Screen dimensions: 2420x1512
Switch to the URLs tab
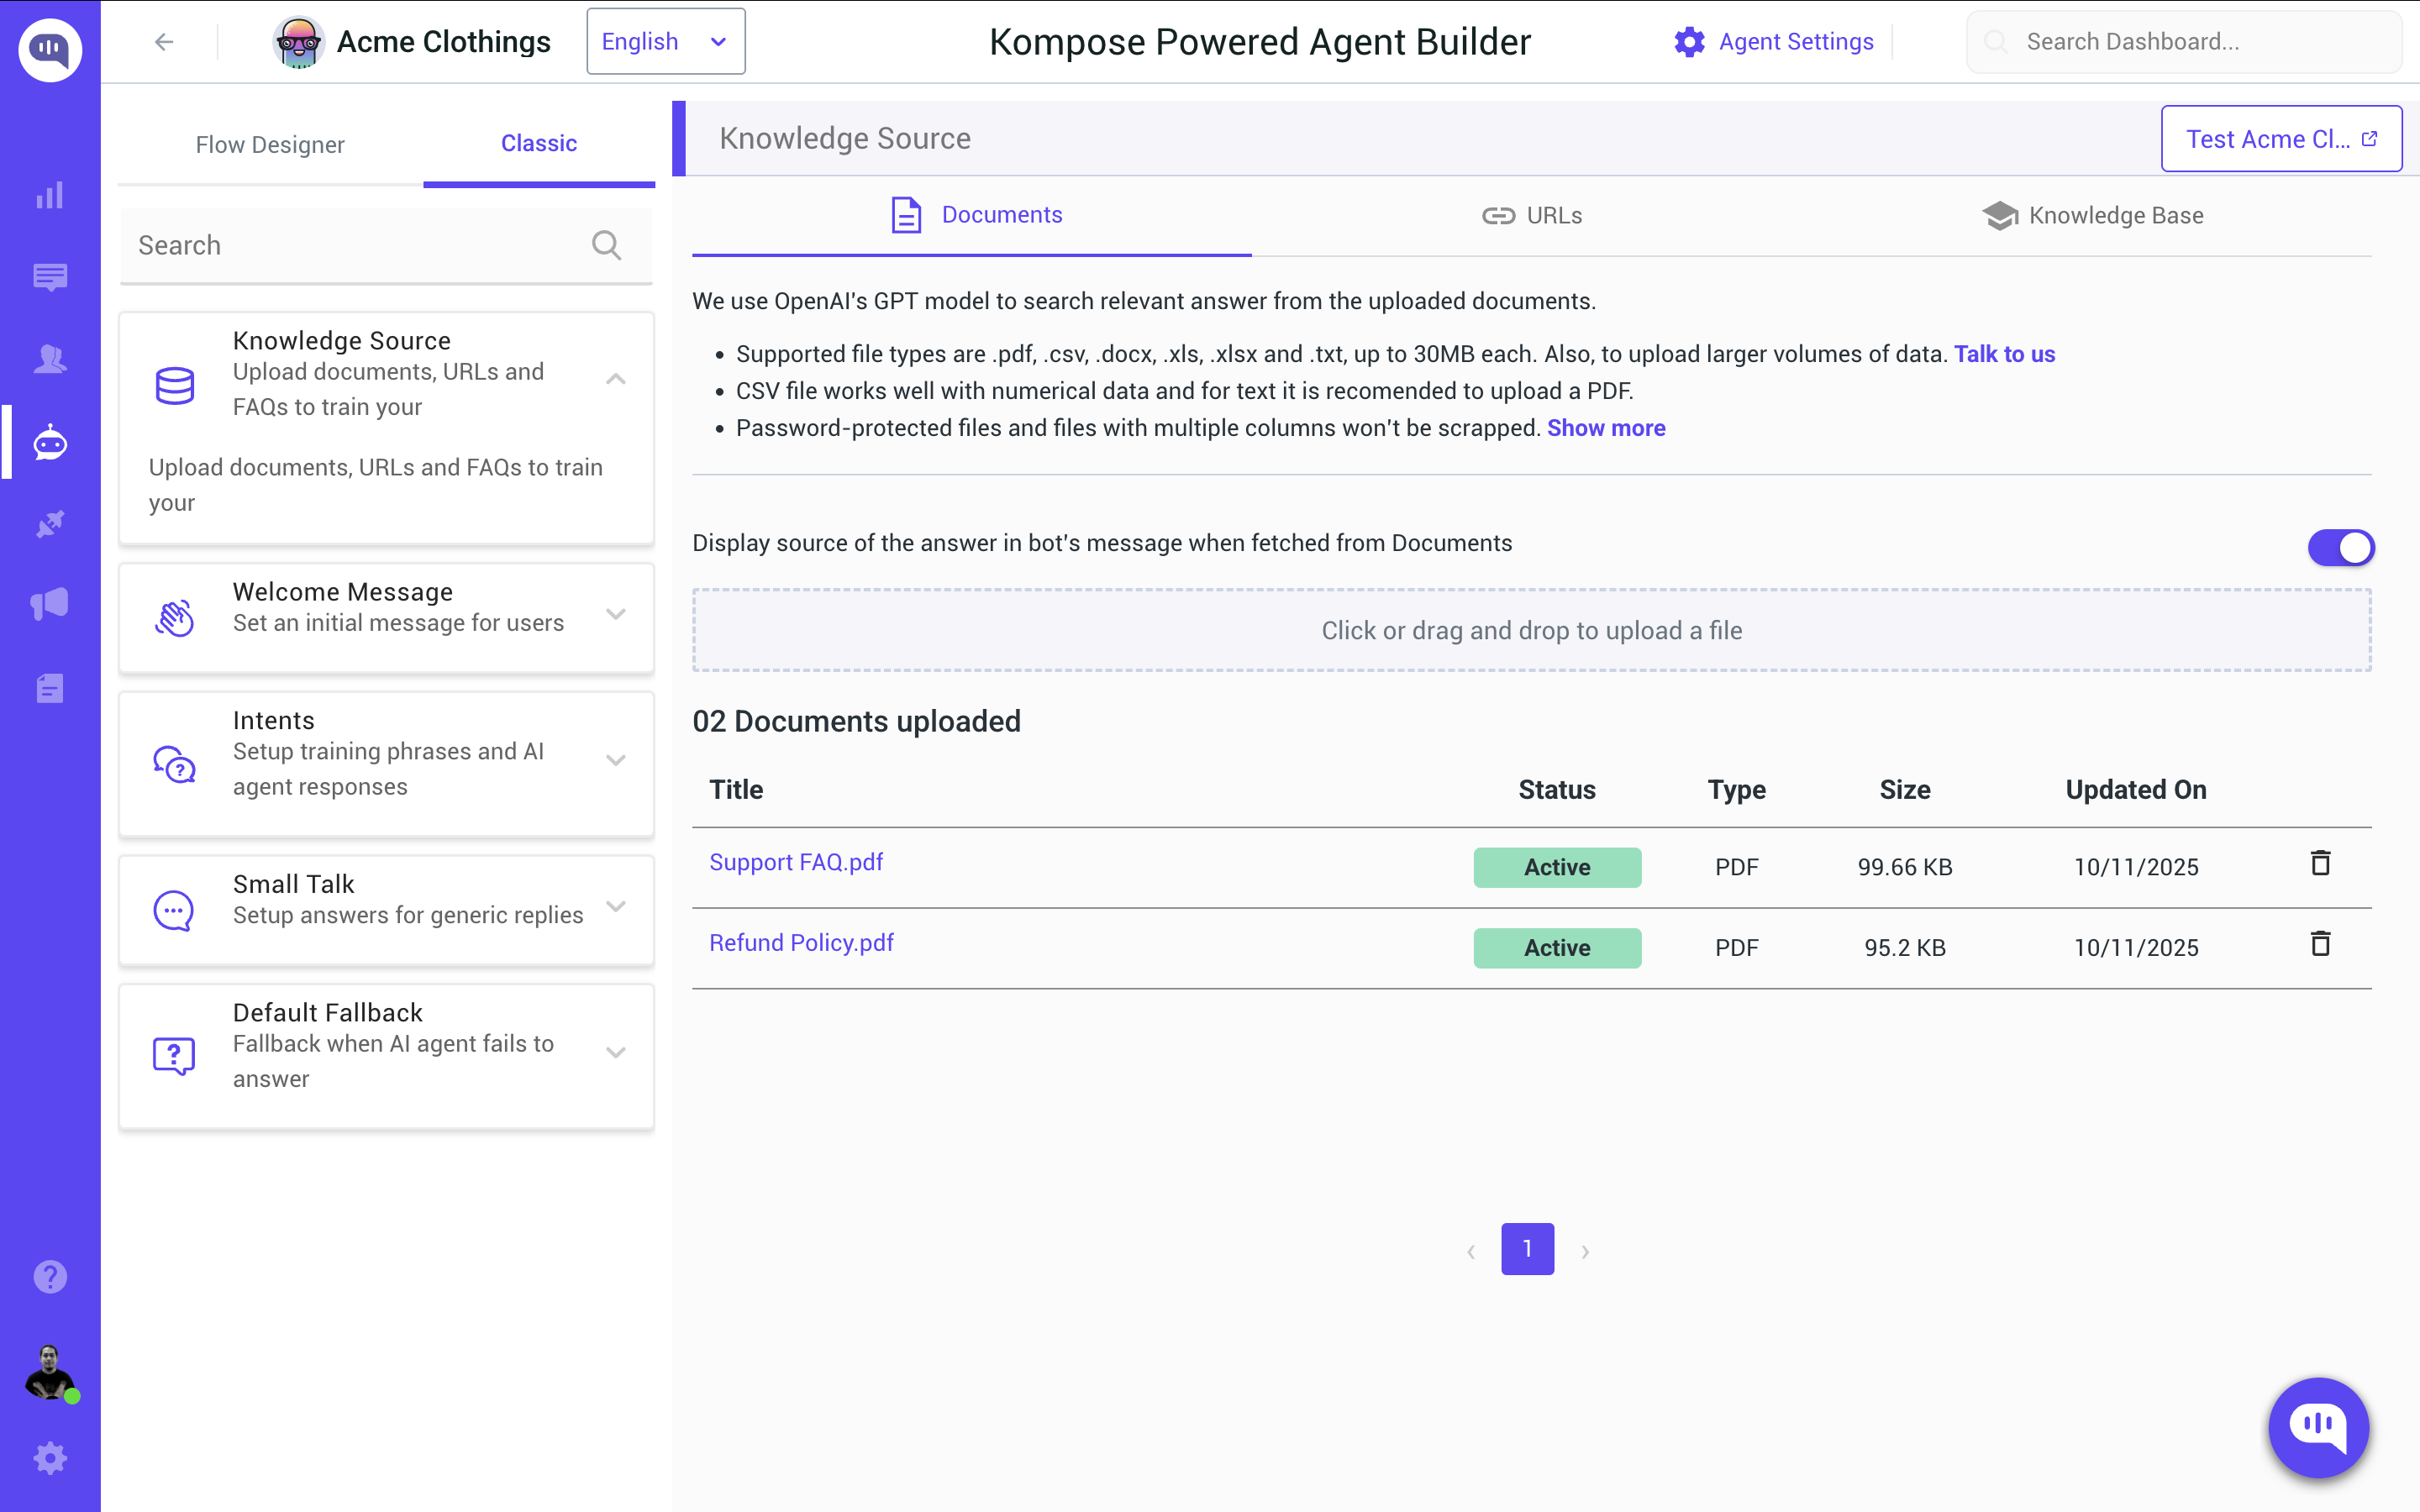(x=1532, y=216)
